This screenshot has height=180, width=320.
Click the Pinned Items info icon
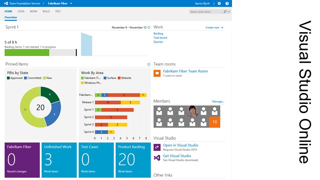(x=149, y=64)
